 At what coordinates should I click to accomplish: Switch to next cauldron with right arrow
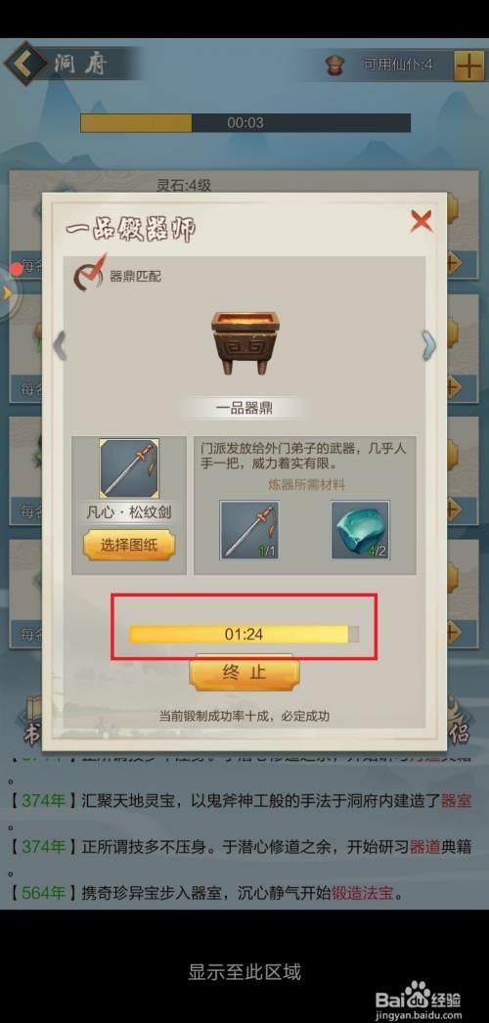[429, 345]
